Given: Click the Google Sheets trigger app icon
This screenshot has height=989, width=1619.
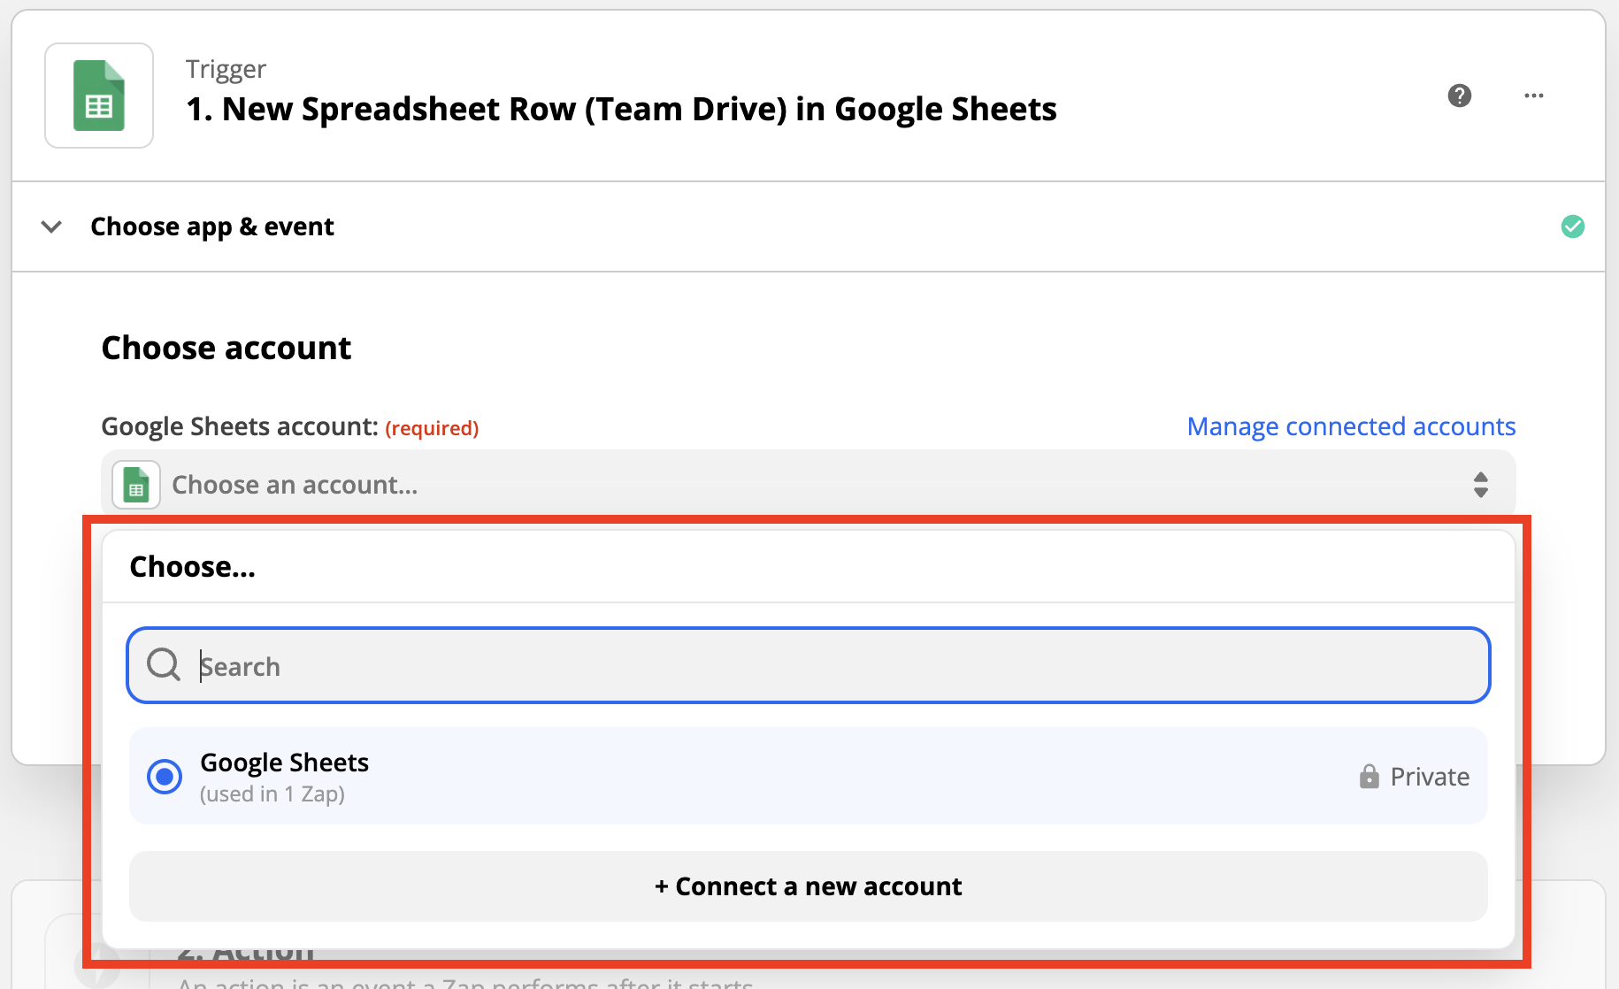Looking at the screenshot, I should (99, 96).
